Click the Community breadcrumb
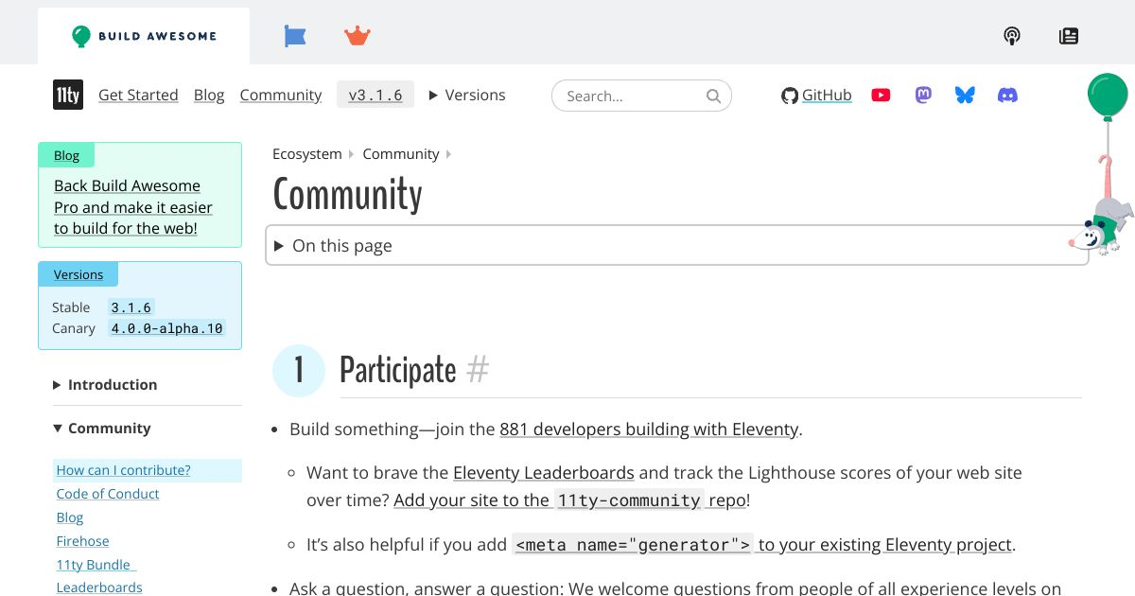Viewport: 1135px width, 596px height. [x=401, y=153]
